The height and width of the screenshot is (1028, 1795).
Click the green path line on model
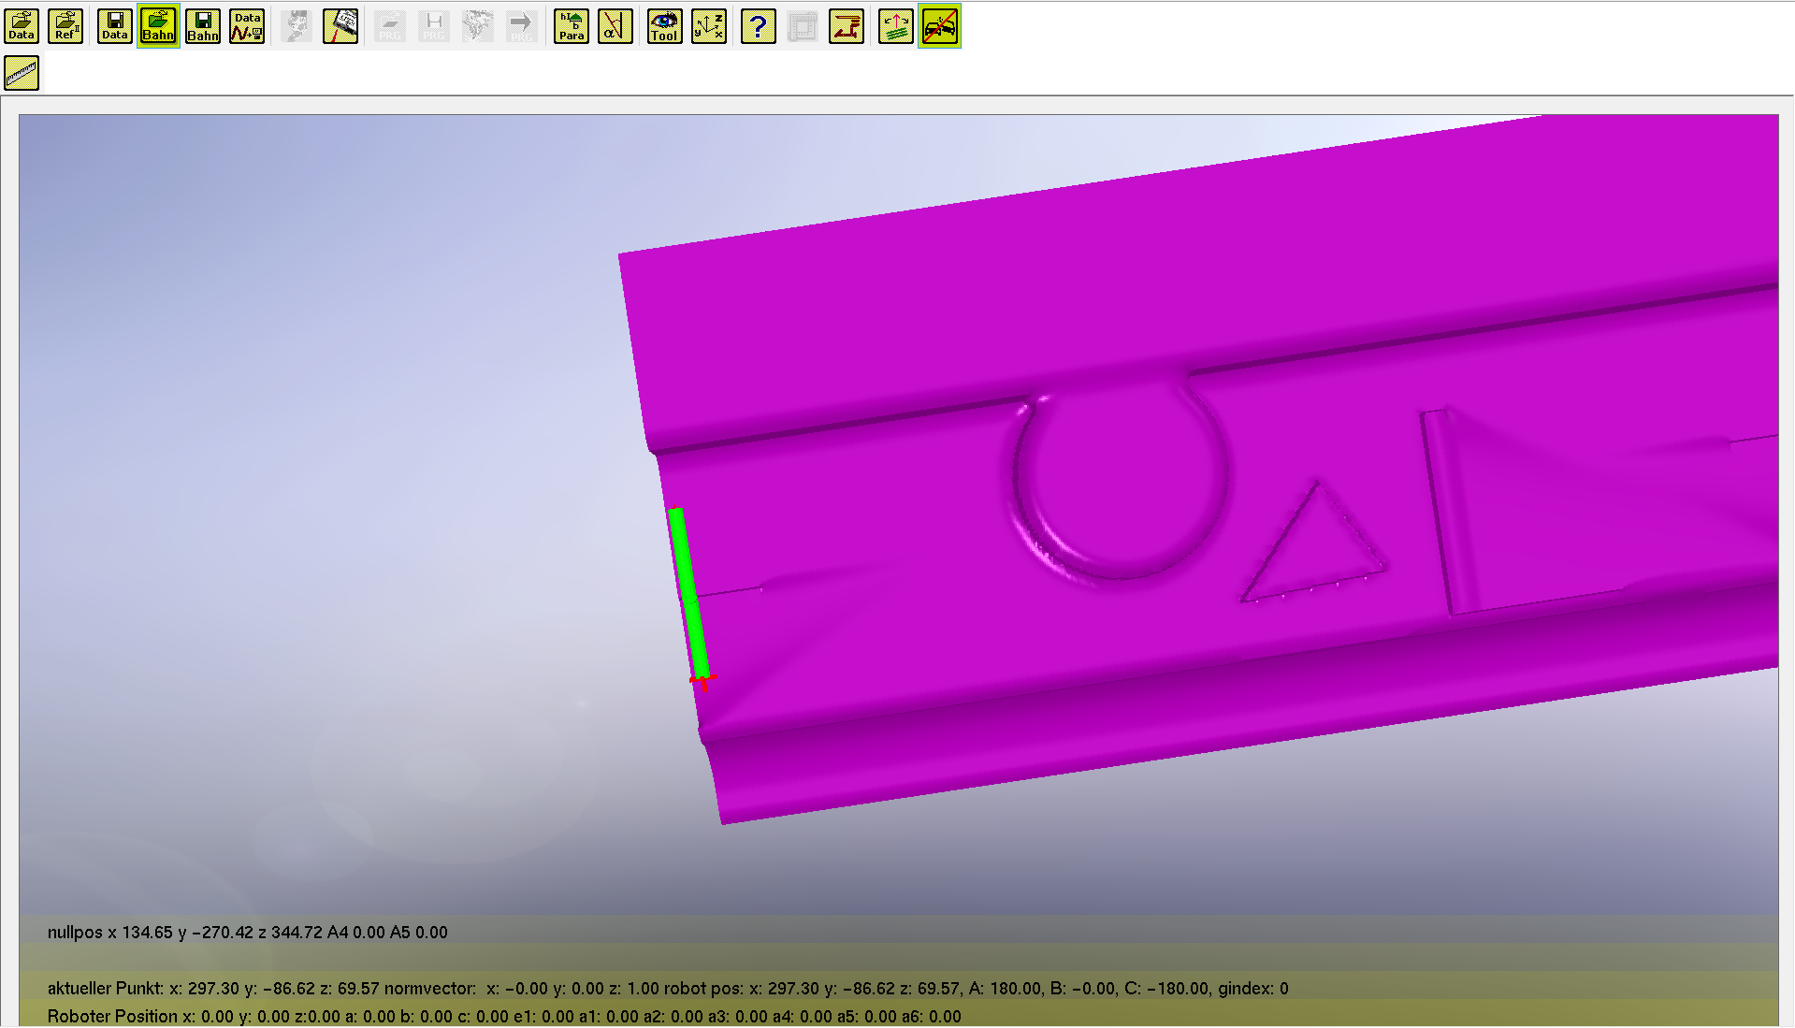tap(688, 589)
